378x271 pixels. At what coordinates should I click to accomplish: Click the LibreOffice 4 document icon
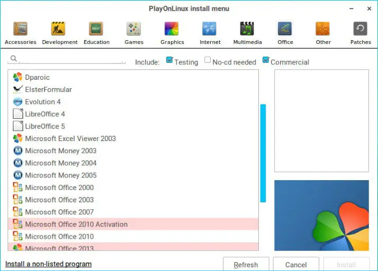tap(18, 114)
